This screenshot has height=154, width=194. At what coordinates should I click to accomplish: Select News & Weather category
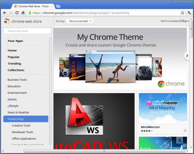click(18, 112)
